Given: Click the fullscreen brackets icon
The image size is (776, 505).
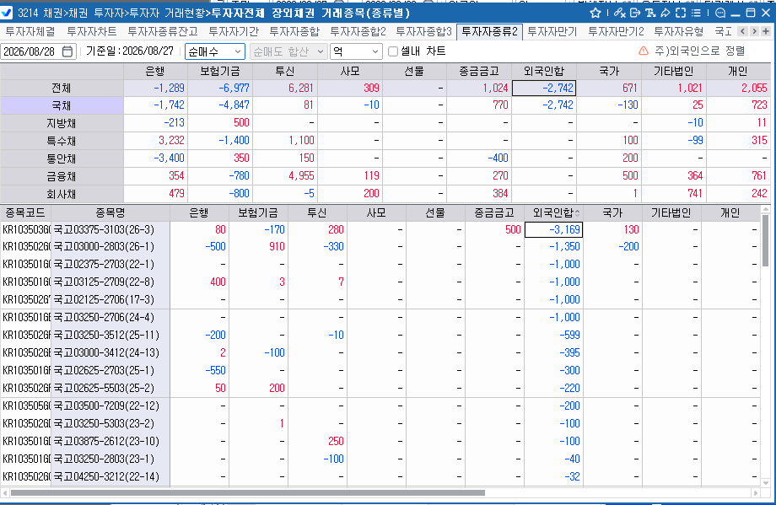Looking at the screenshot, I should pyautogui.click(x=681, y=13).
